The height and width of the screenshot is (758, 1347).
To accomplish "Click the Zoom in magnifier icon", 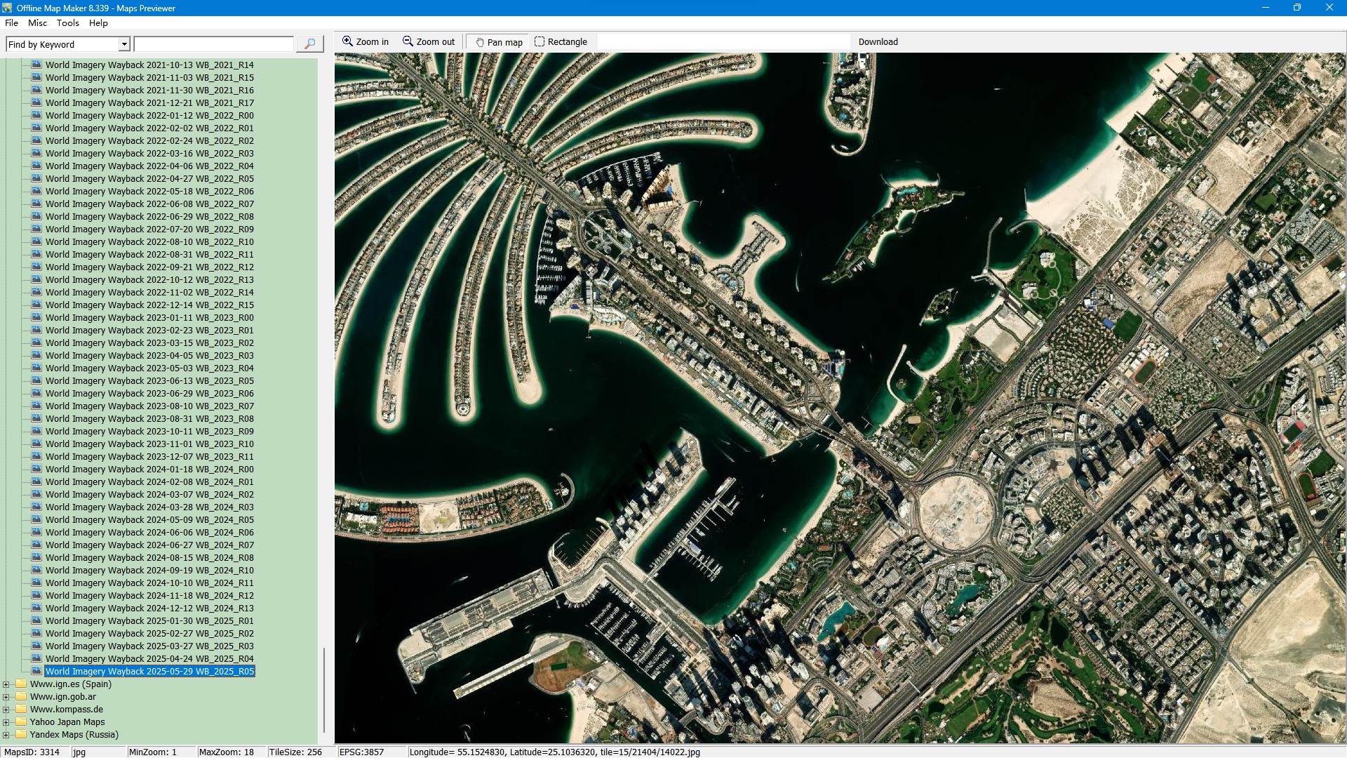I will click(x=347, y=41).
